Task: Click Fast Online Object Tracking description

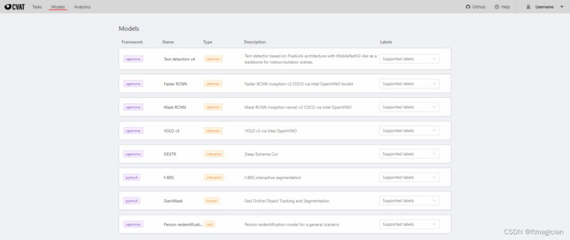Action: [x=287, y=201]
